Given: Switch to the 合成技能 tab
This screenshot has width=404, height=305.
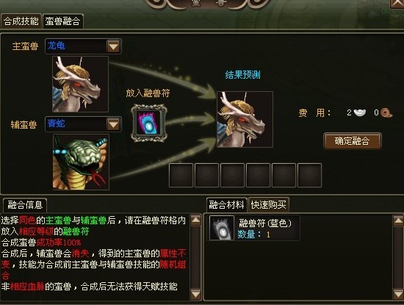Looking at the screenshot, I should point(21,21).
